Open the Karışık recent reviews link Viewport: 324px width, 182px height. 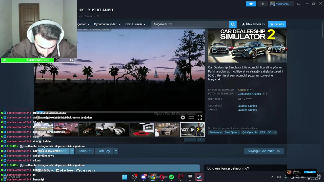242,90
